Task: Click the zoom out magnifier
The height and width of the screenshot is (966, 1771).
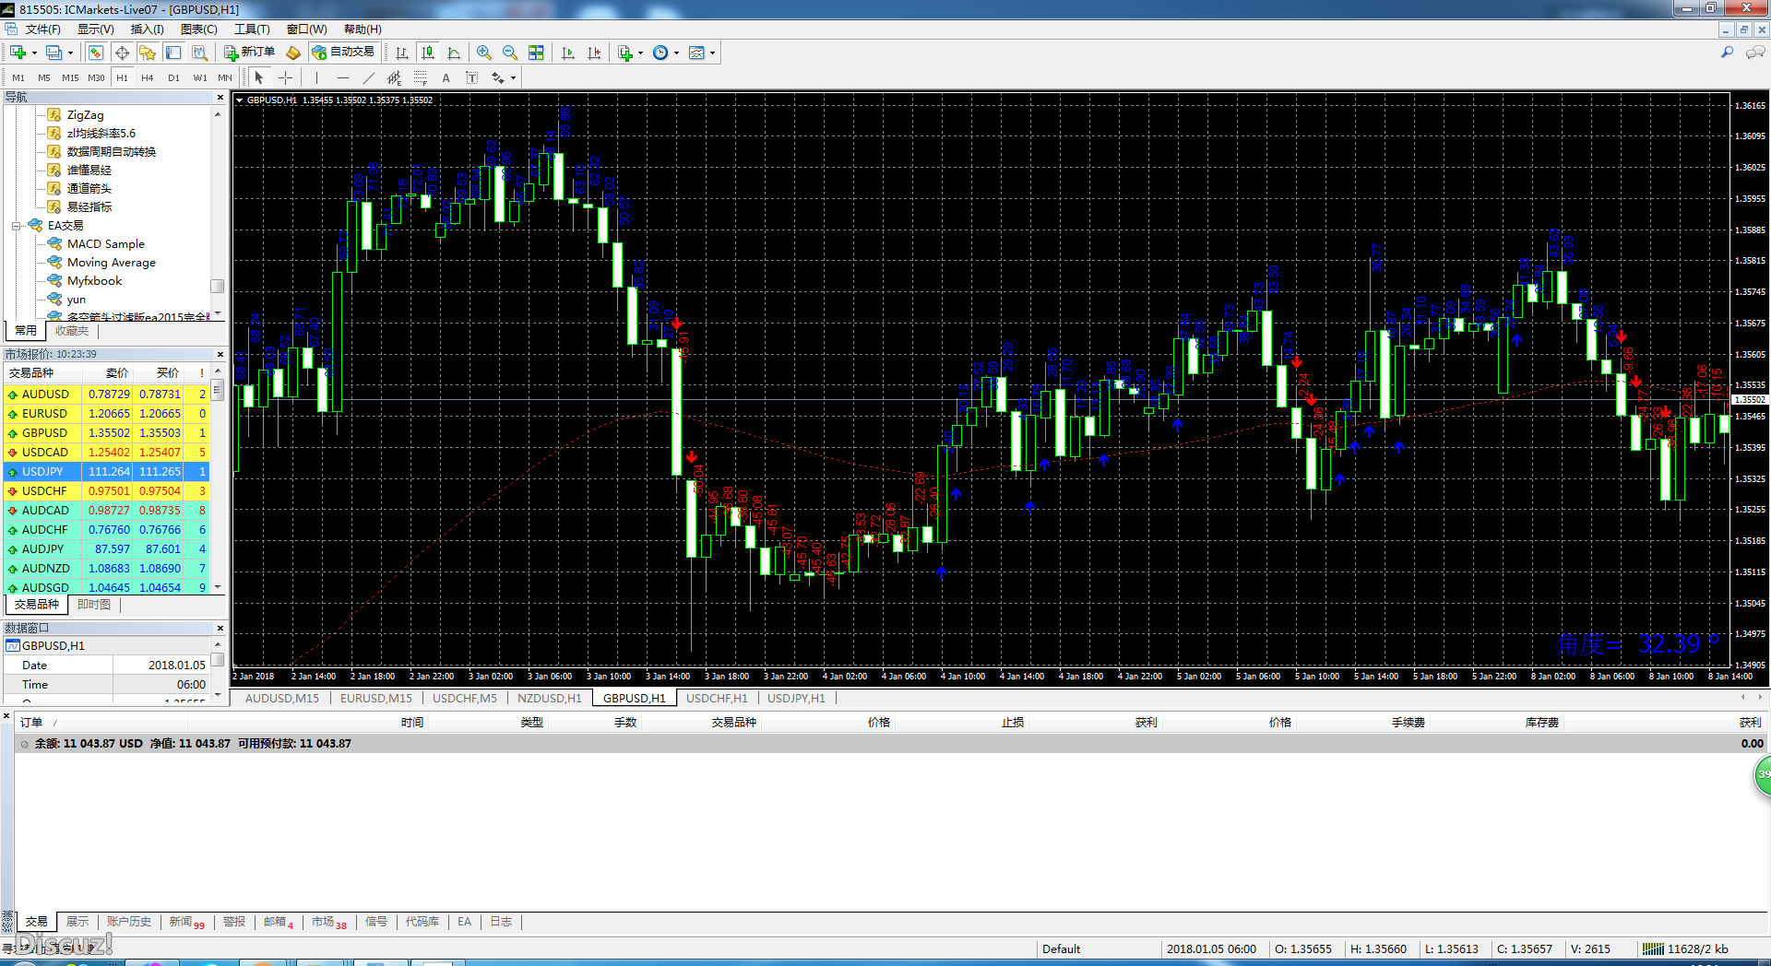Action: [510, 53]
